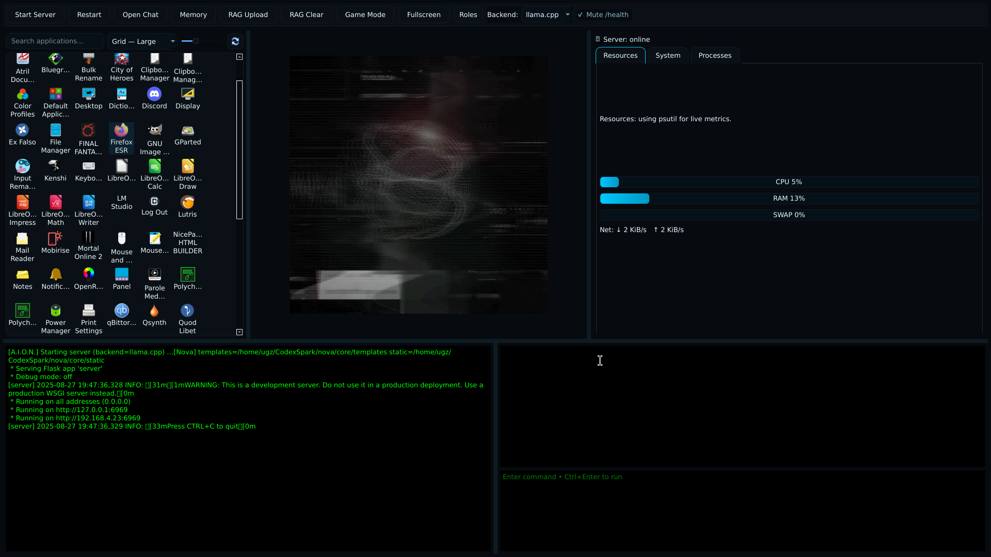The image size is (991, 557).
Task: Open the Roles button
Action: tap(468, 14)
